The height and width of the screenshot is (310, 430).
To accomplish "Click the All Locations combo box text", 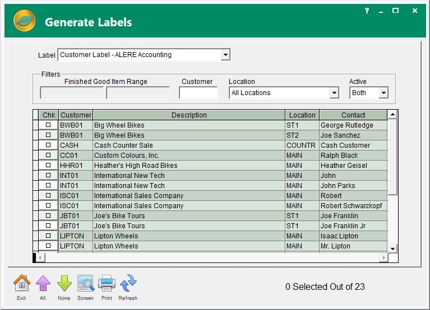I will point(251,93).
